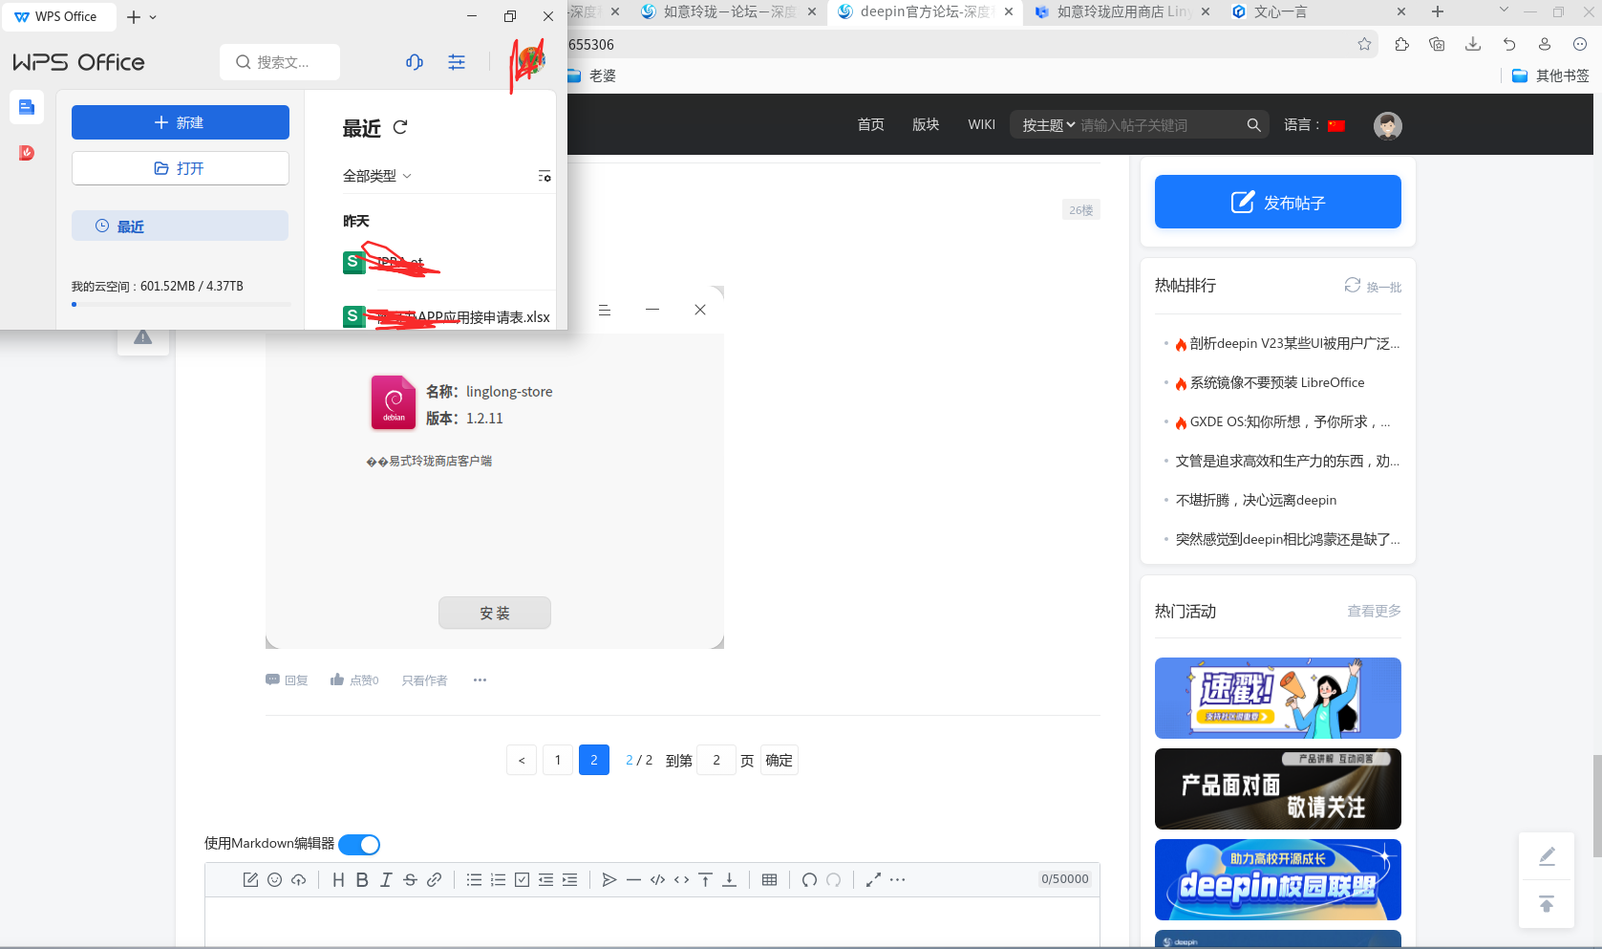This screenshot has height=949, width=1602.
Task: Open the 版块 navigation item
Action: [926, 125]
